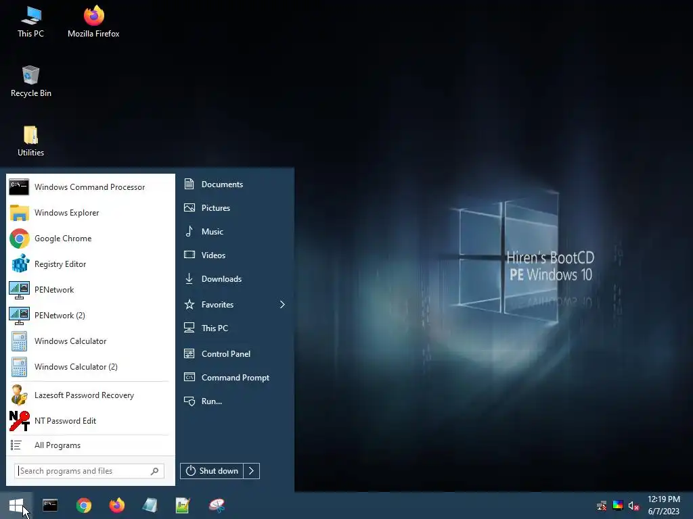The width and height of the screenshot is (693, 519).
Task: Click the network tray icon
Action: pyautogui.click(x=602, y=505)
